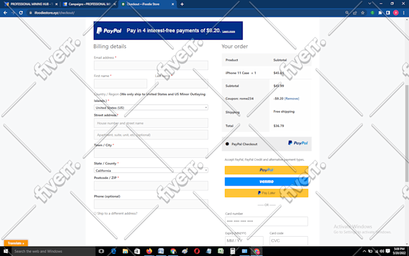Select the Checkout – iFoodie Store tab
The image size is (409, 256).
pyautogui.click(x=147, y=4)
